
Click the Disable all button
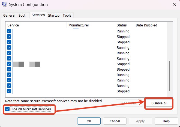coord(159,103)
